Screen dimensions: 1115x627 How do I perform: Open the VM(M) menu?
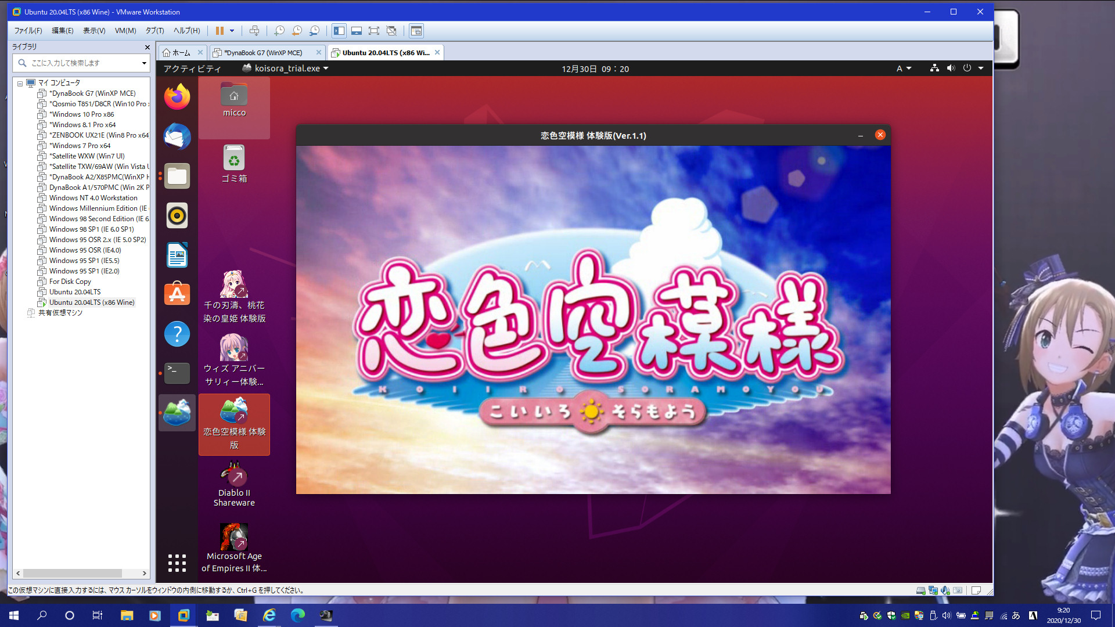coord(125,31)
